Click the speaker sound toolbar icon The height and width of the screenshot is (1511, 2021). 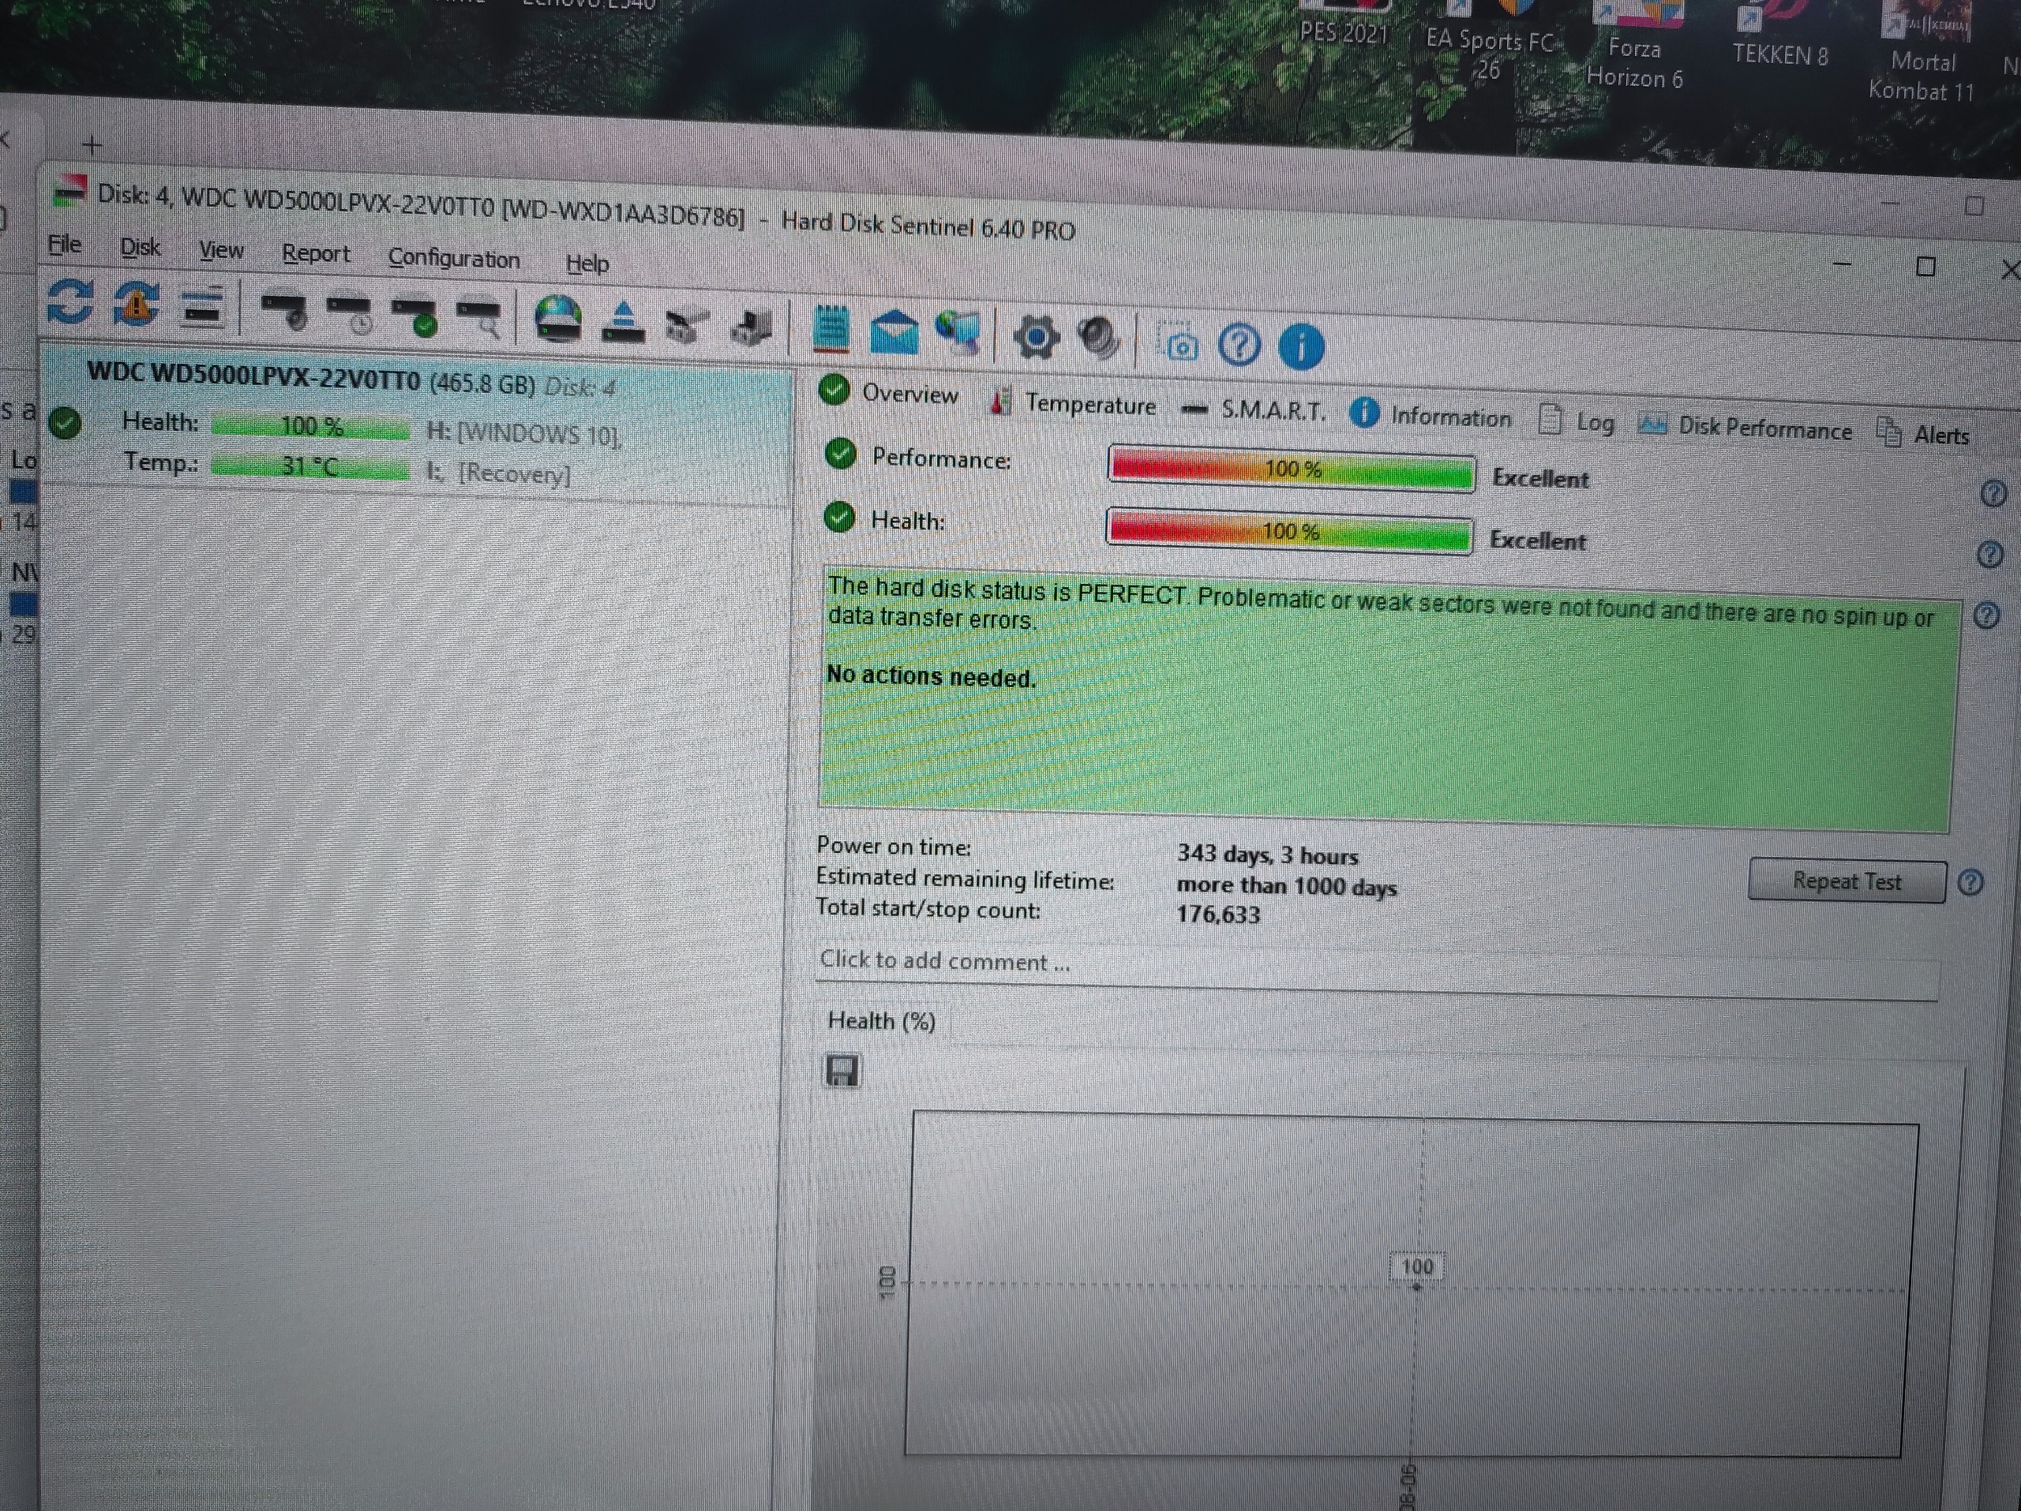[x=1099, y=339]
